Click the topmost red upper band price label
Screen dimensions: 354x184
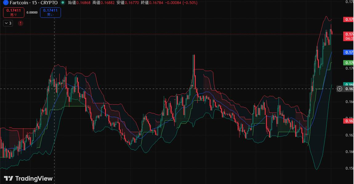[348, 20]
